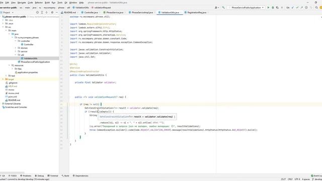Click UTF-8 encoding in status bar
The image size is (322, 181).
[x=297, y=179]
